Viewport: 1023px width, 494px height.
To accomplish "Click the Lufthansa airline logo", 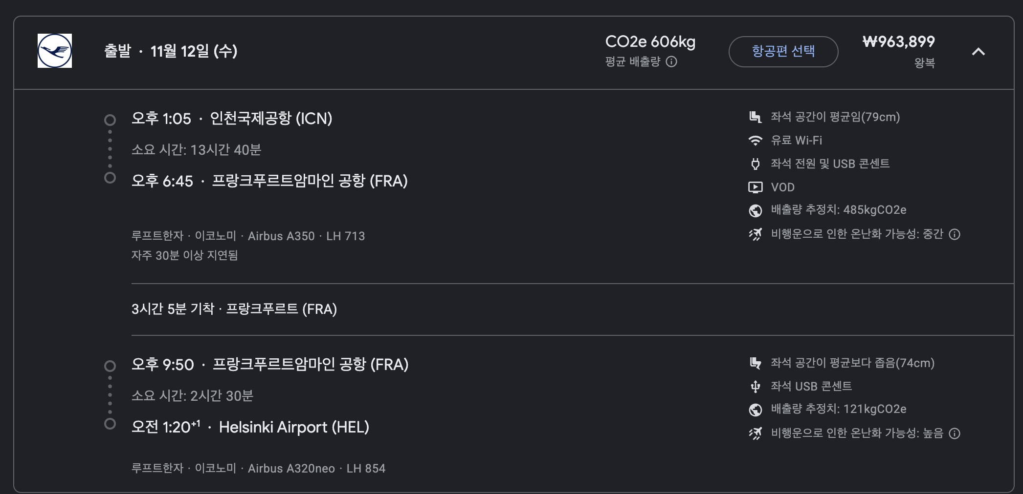I will pyautogui.click(x=55, y=51).
